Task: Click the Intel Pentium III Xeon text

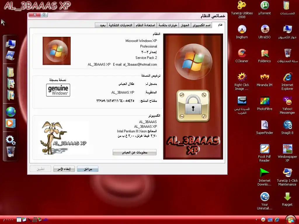Action: point(132,131)
